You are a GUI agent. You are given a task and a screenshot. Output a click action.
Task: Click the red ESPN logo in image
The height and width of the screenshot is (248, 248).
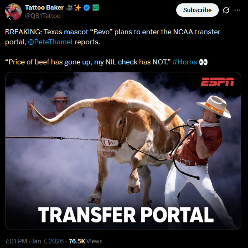[x=218, y=82]
